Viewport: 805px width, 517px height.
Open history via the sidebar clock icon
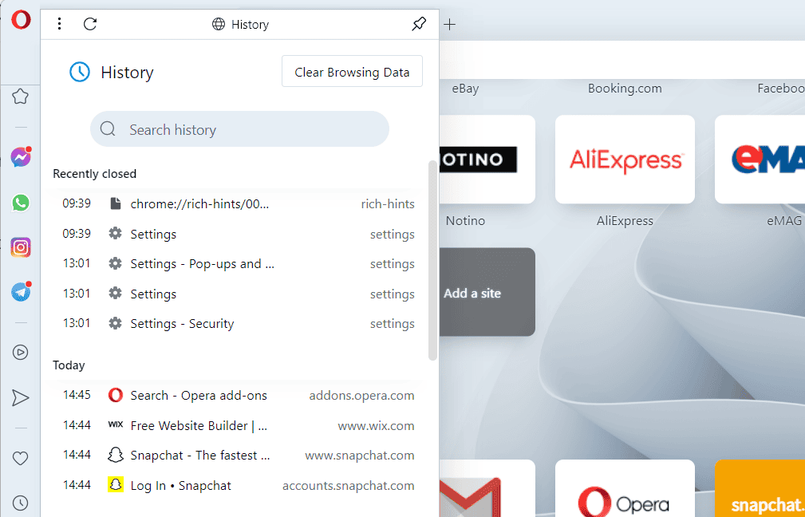coord(20,503)
